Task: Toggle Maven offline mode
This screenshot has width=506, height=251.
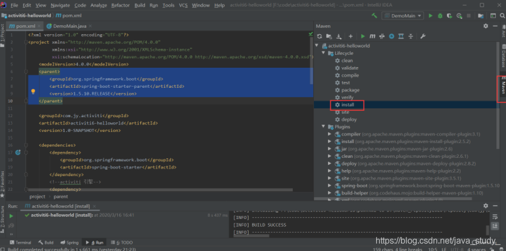Action: (x=382, y=36)
